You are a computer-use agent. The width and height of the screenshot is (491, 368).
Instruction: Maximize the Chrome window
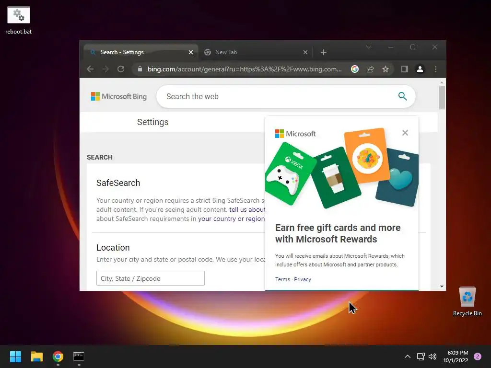coord(413,47)
